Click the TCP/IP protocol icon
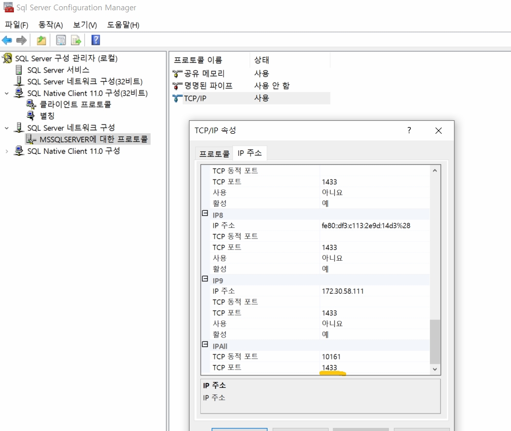511x431 pixels. point(177,98)
